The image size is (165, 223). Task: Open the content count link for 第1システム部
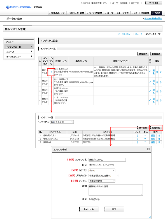(x=51, y=72)
